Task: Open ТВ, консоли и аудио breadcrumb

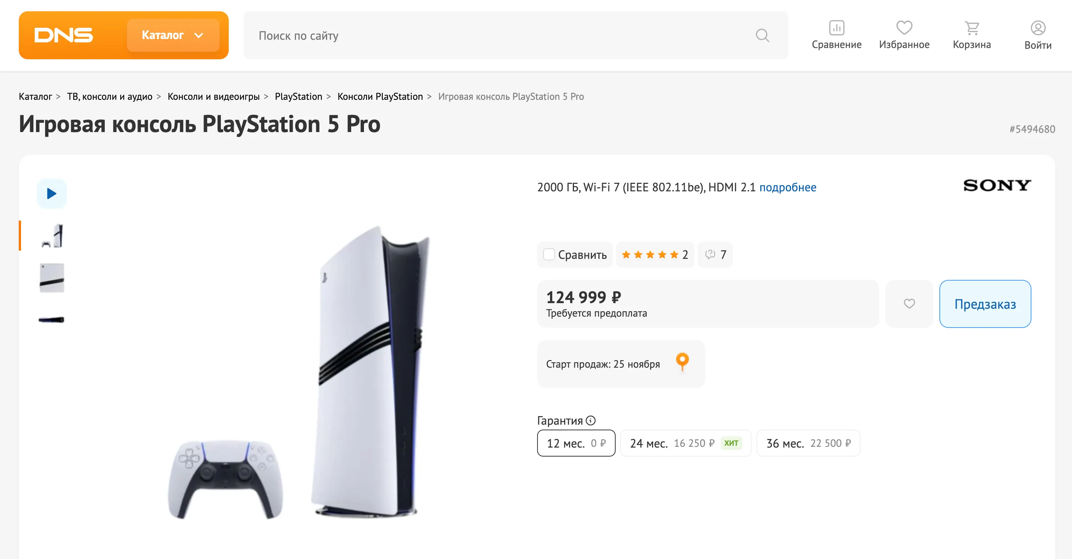Action: click(109, 96)
